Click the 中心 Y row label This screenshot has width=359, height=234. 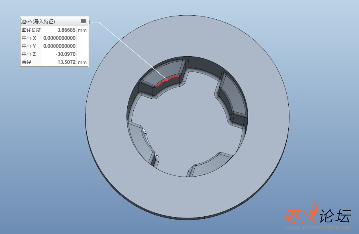point(29,46)
